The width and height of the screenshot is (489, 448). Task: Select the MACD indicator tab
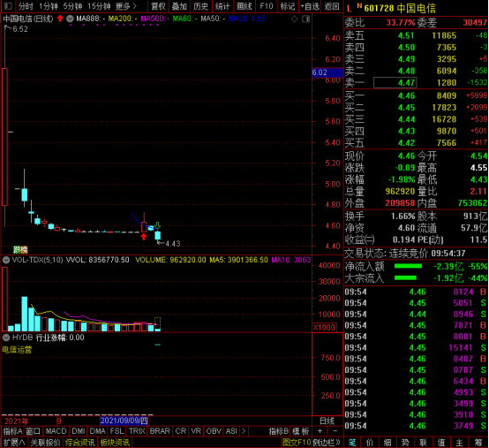coord(56,431)
